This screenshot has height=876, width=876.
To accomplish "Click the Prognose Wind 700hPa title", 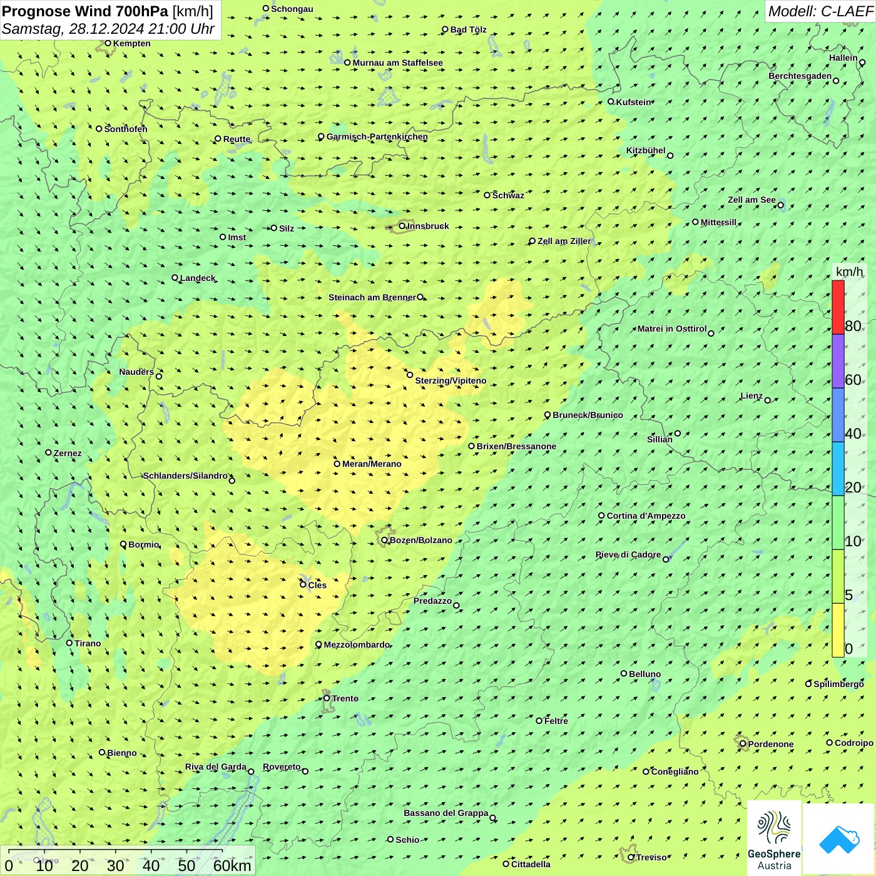I will (x=108, y=11).
